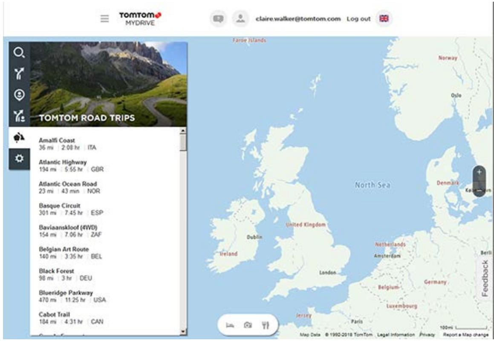Click scroll down arrow of trips list
The width and height of the screenshot is (494, 341).
click(x=183, y=332)
